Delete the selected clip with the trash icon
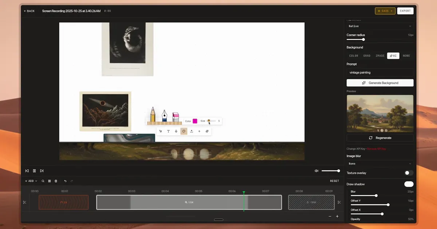The width and height of the screenshot is (437, 229). point(56,181)
